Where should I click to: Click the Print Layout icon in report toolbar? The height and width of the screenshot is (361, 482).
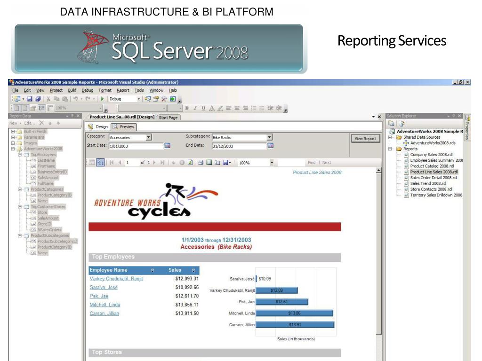pyautogui.click(x=209, y=162)
